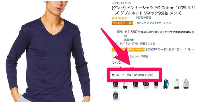Select the currently highlighted navy blue swatch
Image resolution: width=199 pixels, height=102 pixels.
click(146, 85)
